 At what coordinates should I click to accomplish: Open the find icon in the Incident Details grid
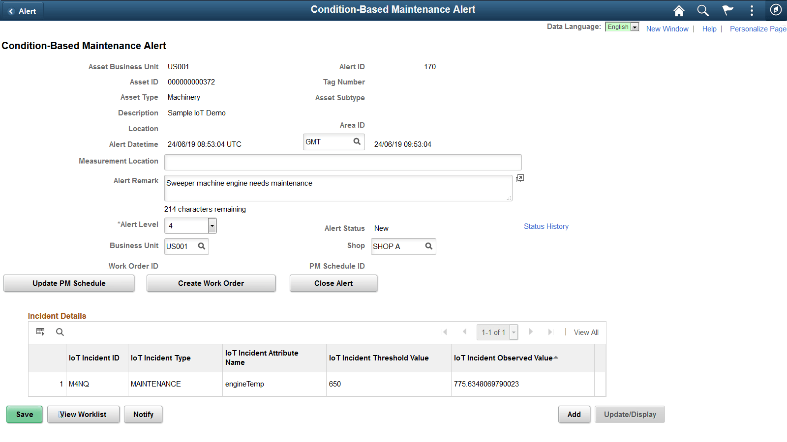pos(60,332)
